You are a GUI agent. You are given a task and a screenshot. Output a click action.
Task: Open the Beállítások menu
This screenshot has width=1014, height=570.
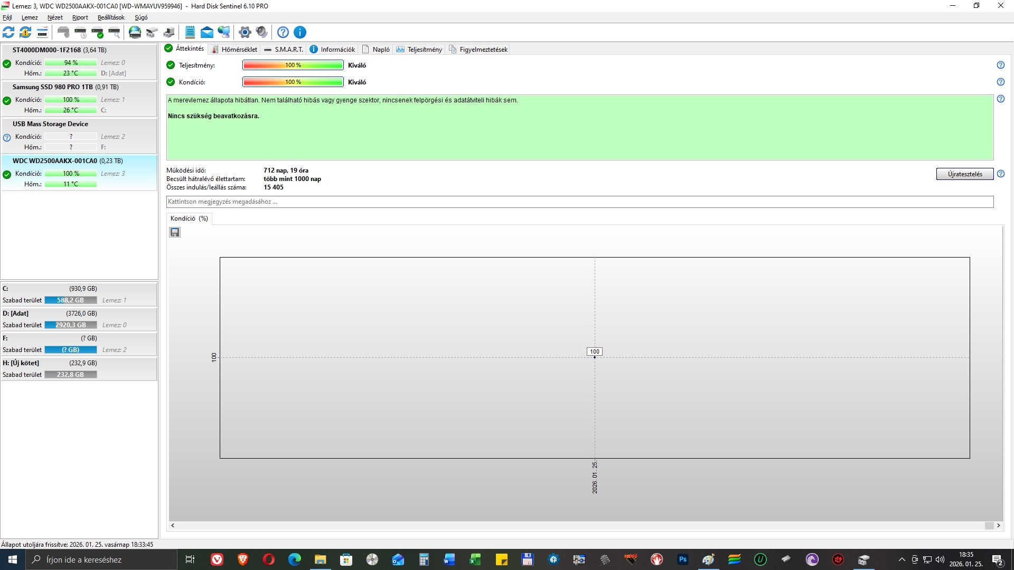111,17
